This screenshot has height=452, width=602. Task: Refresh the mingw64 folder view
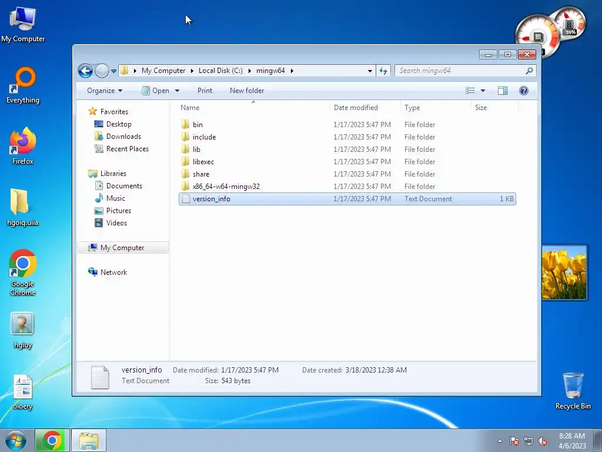[383, 71]
